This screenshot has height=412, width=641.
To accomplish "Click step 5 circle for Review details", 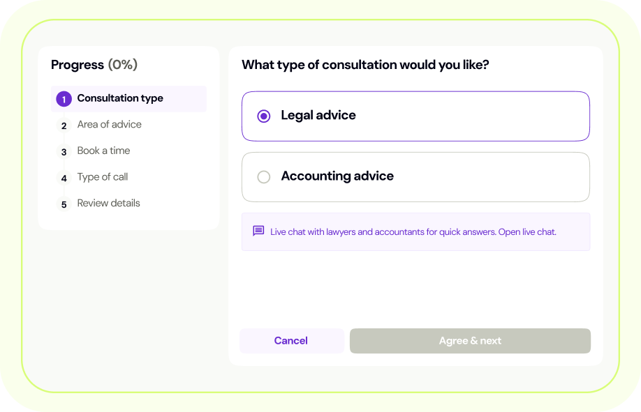I will coord(64,204).
